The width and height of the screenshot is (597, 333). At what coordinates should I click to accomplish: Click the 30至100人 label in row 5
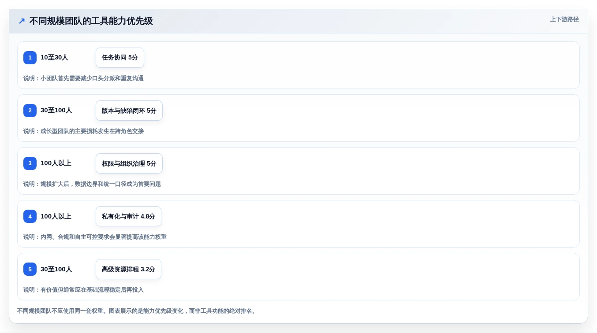(x=56, y=269)
